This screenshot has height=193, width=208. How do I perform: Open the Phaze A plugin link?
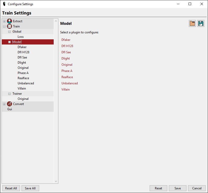tap(67, 71)
